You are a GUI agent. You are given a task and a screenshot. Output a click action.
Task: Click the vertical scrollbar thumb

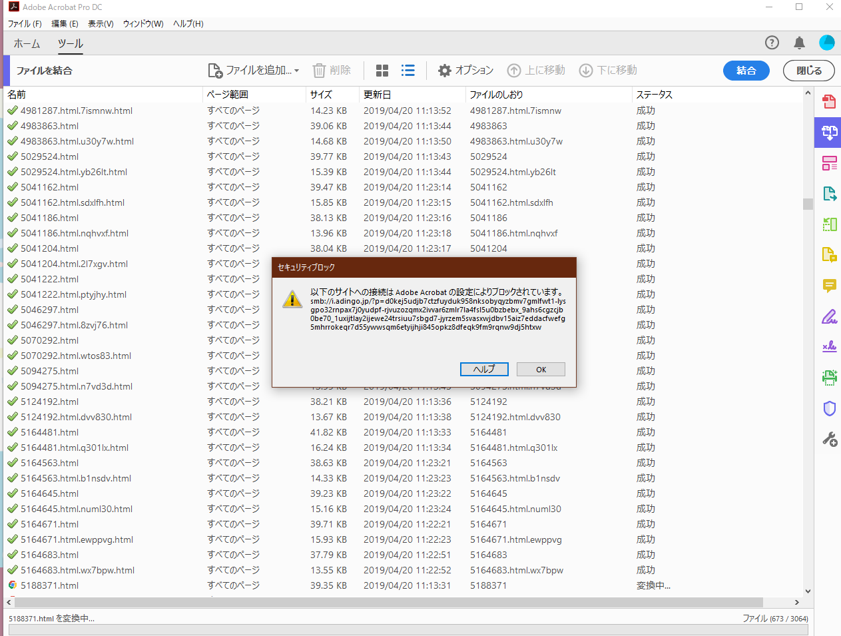pos(808,204)
